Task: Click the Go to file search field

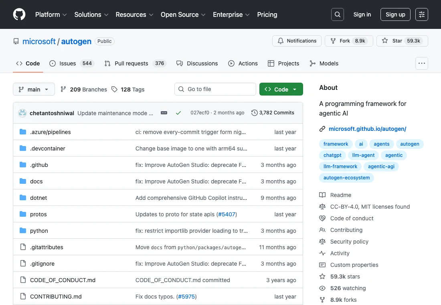Action: tap(215, 89)
